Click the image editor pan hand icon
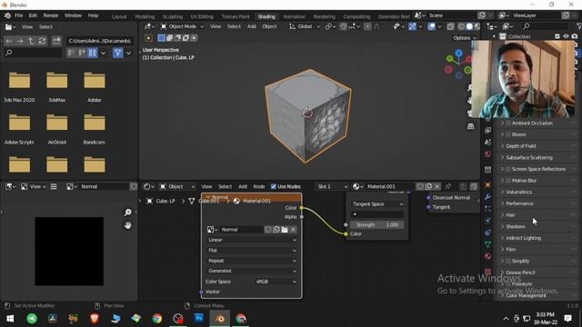The height and width of the screenshot is (327, 582). point(127,225)
